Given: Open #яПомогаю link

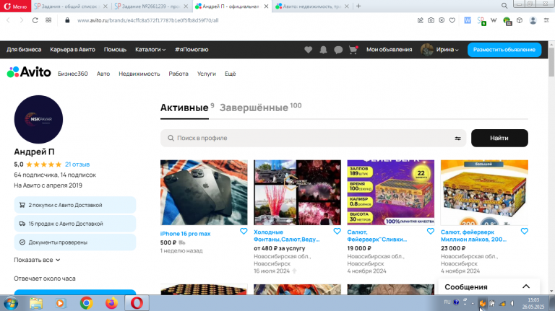Looking at the screenshot, I should [x=192, y=50].
